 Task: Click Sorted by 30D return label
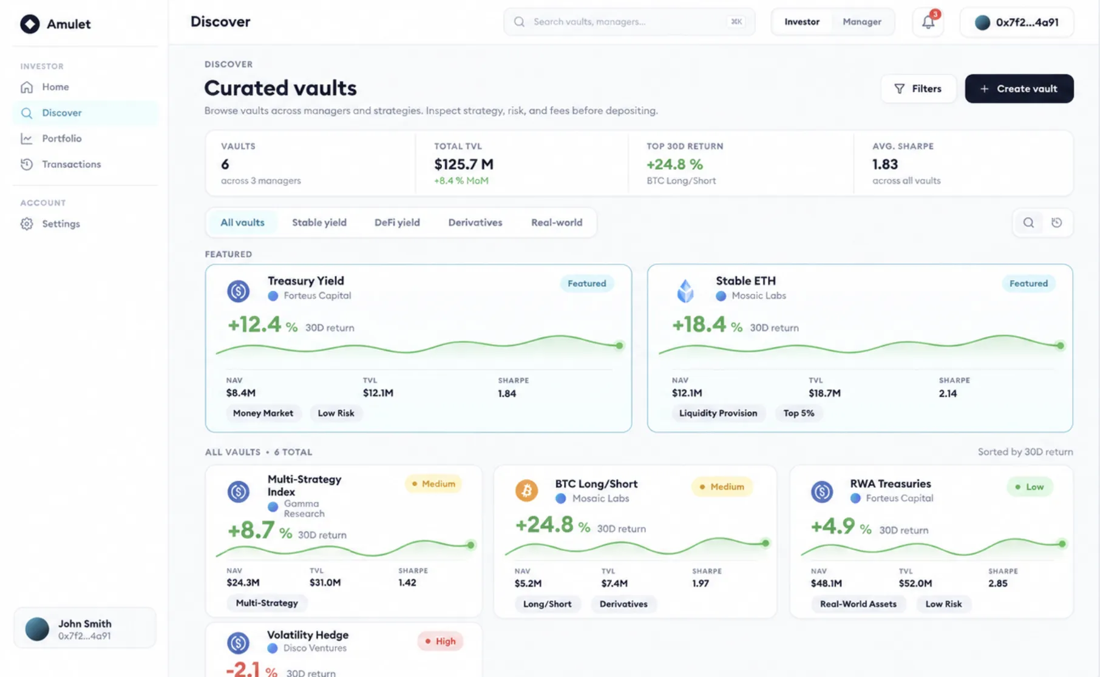pos(1025,452)
